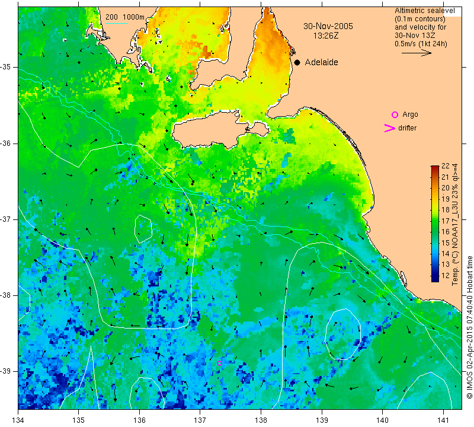The width and height of the screenshot is (474, 427).
Task: Click the 22 value on the temperature colorbar
Action: pyautogui.click(x=446, y=166)
